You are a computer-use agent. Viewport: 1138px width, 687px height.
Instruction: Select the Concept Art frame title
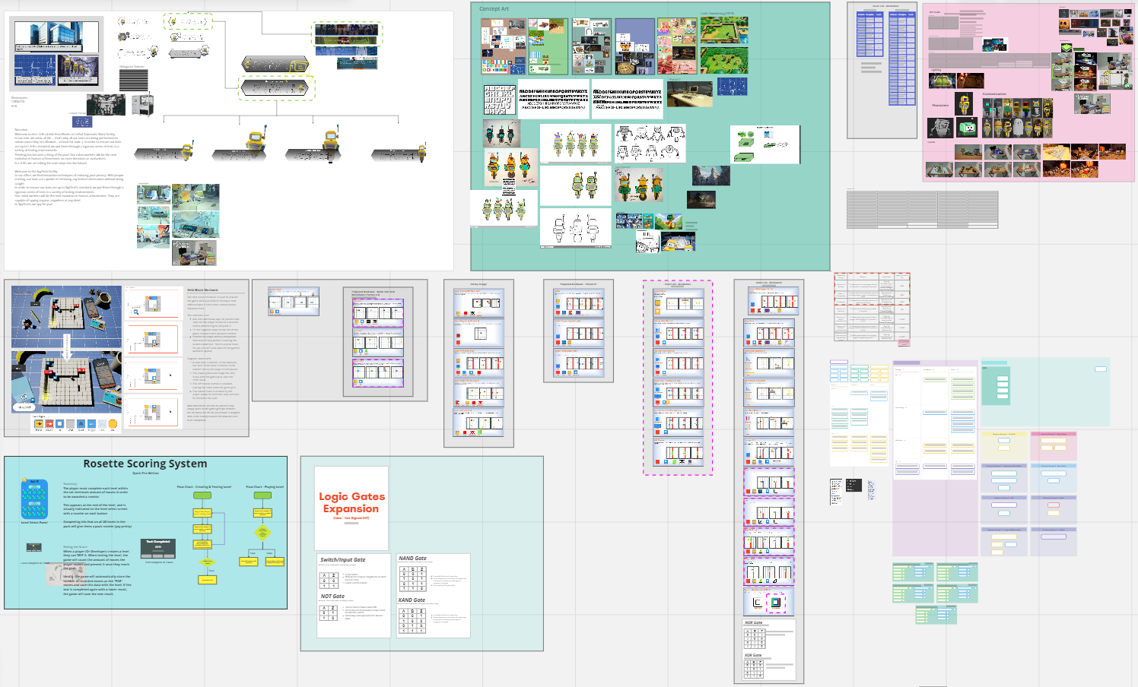click(x=492, y=9)
